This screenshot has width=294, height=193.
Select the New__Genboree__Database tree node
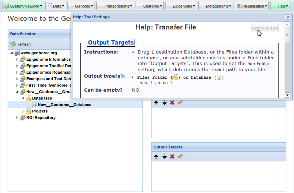click(64, 105)
